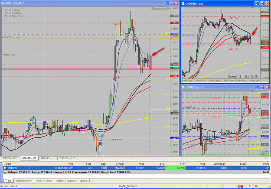This screenshot has width=271, height=189.
Task: Click the Balance and Equity summary line
Action: pyautogui.click(x=69, y=172)
